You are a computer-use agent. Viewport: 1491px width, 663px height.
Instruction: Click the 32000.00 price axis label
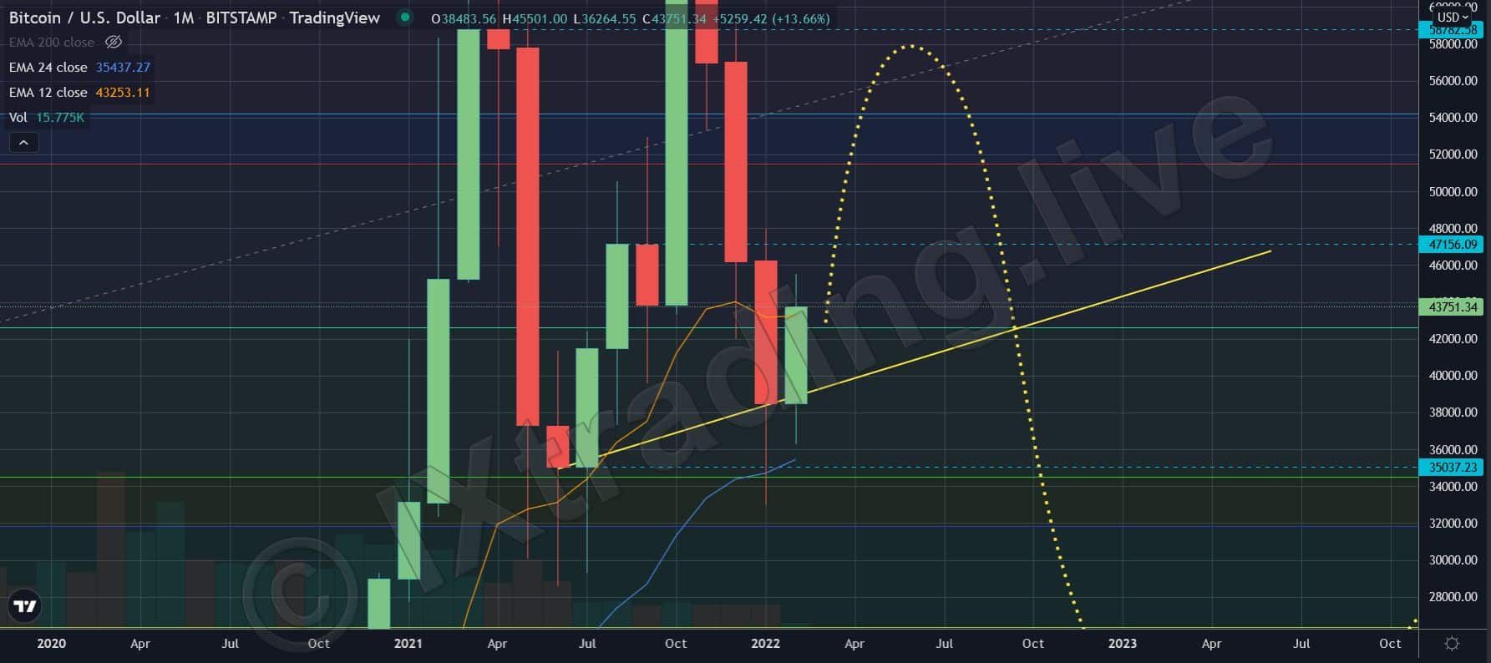coord(1453,524)
